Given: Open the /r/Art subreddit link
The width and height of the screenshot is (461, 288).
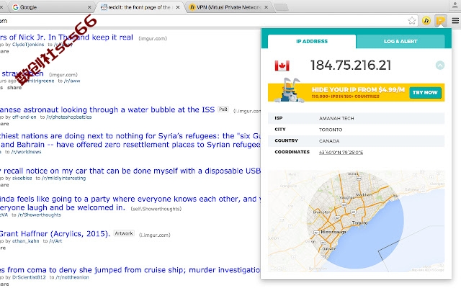Looking at the screenshot, I should pos(55,241).
